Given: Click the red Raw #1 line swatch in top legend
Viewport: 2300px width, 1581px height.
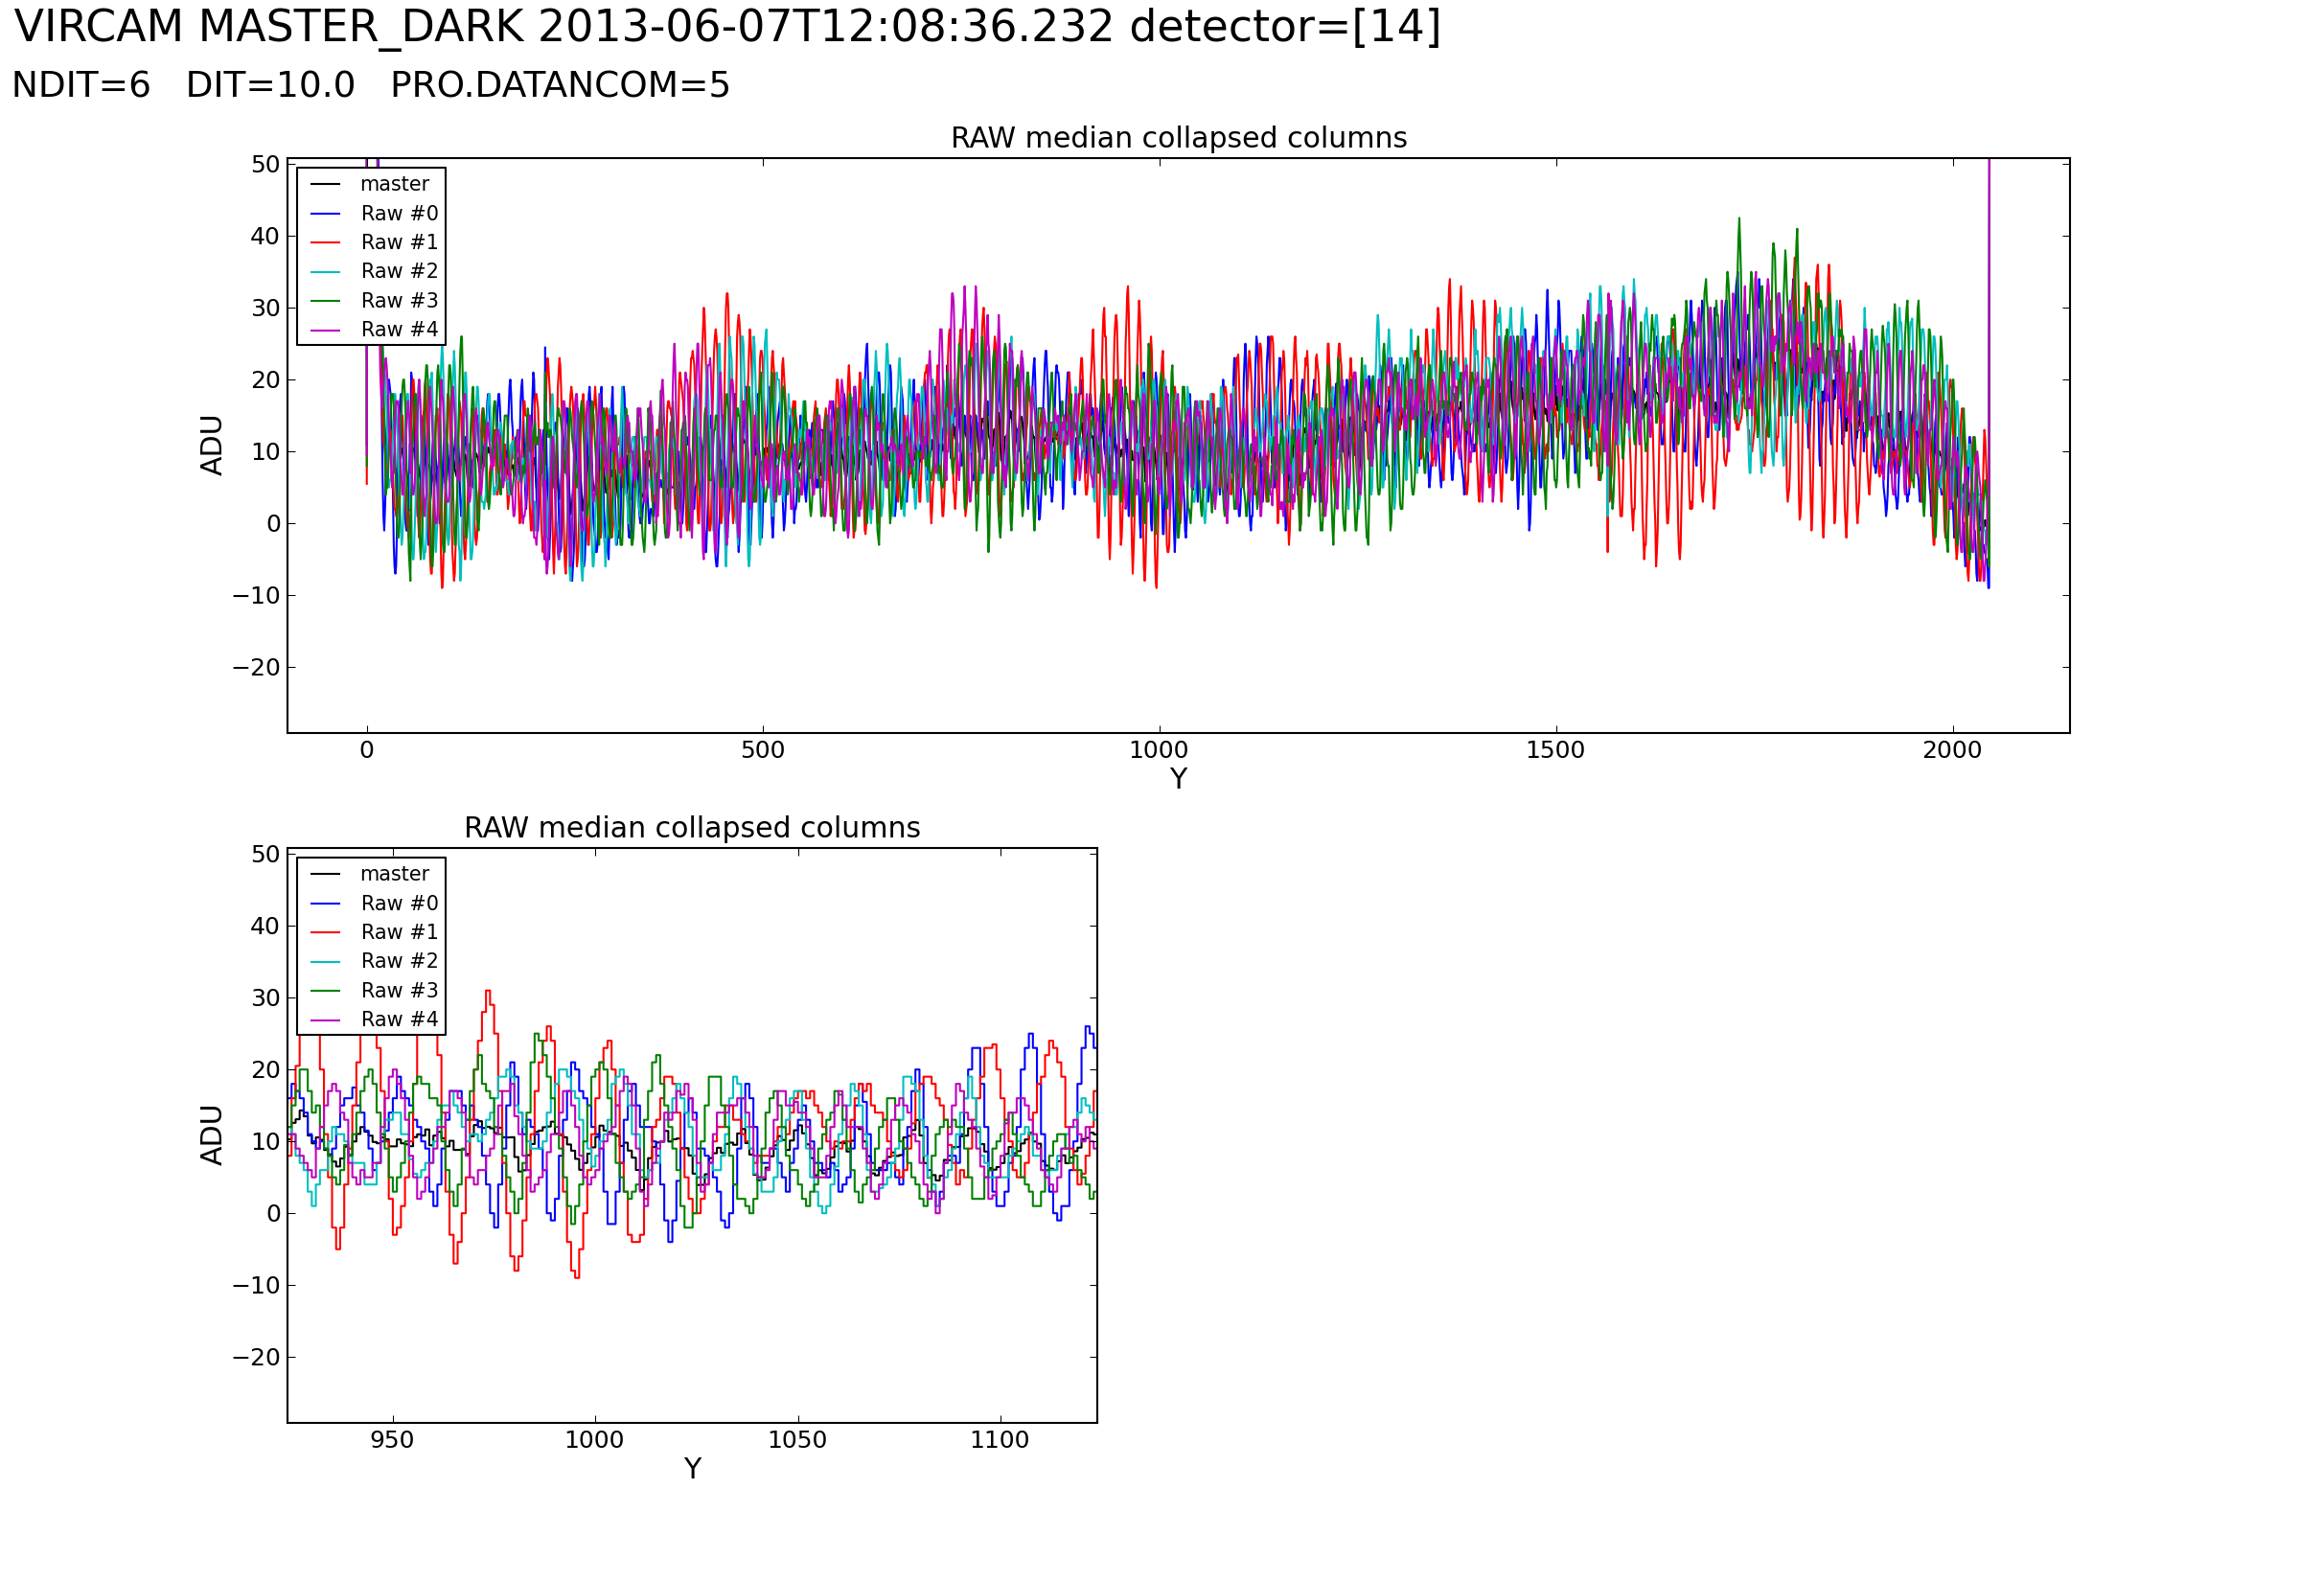Looking at the screenshot, I should [325, 242].
